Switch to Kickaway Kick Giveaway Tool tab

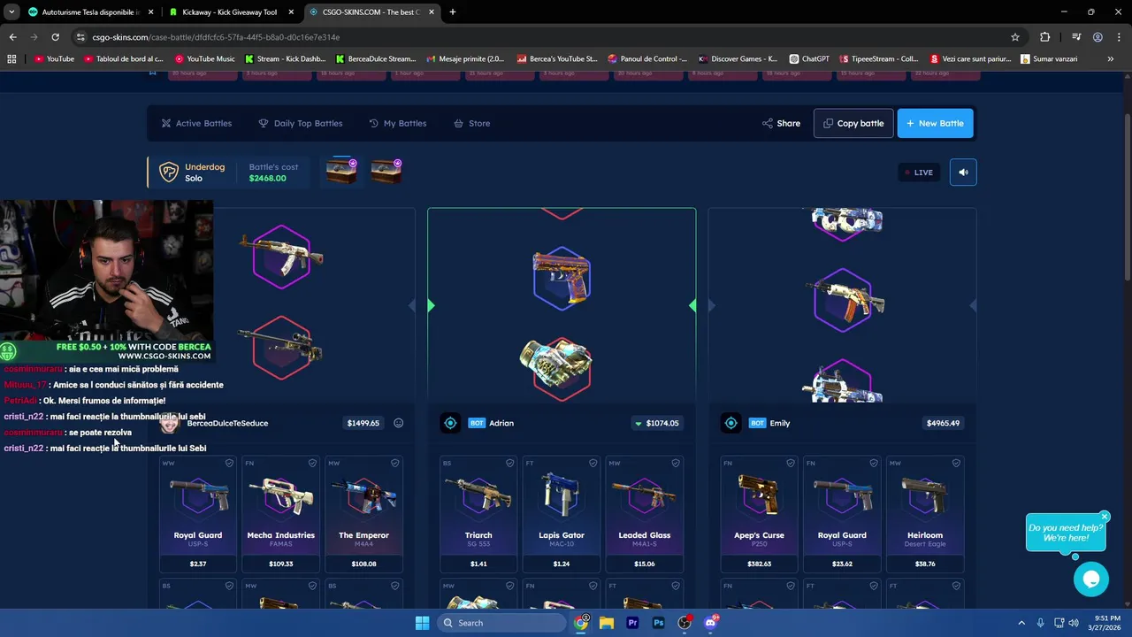(229, 12)
